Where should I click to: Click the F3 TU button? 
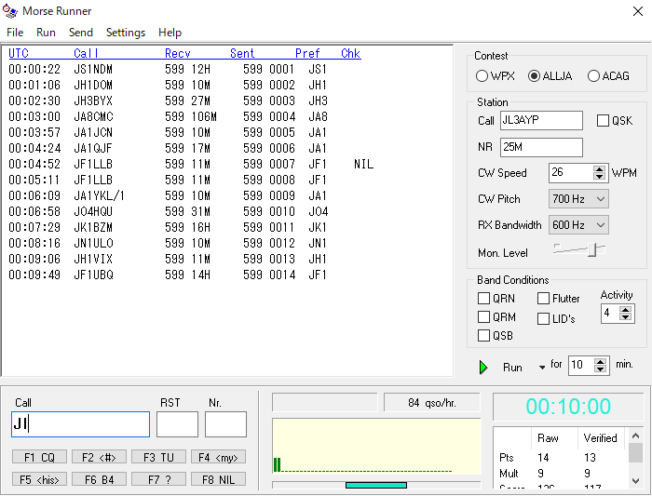point(158,457)
